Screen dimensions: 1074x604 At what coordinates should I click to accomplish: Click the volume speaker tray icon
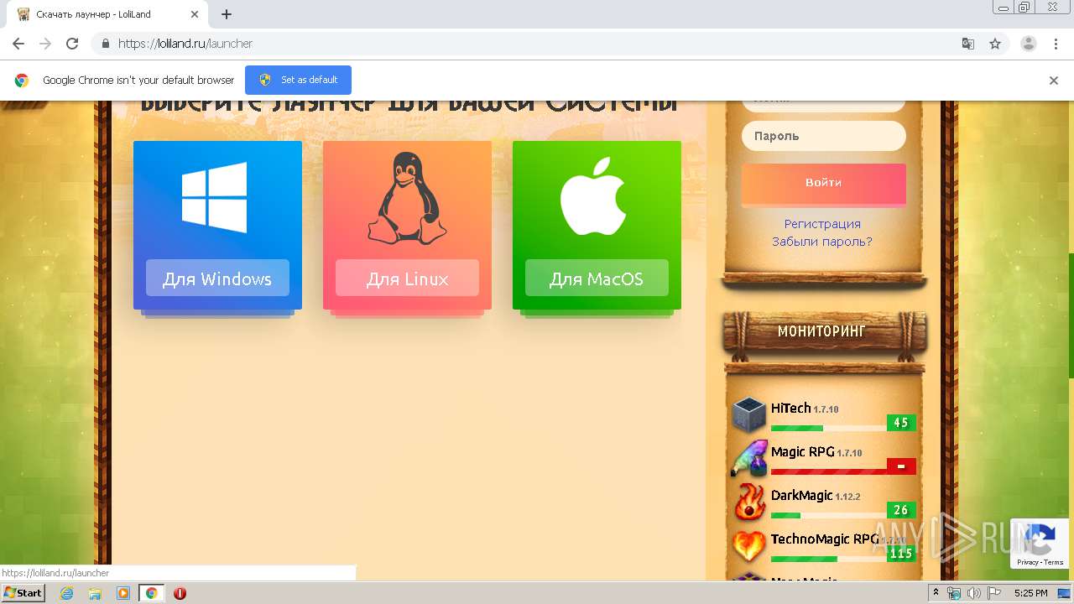click(x=973, y=593)
